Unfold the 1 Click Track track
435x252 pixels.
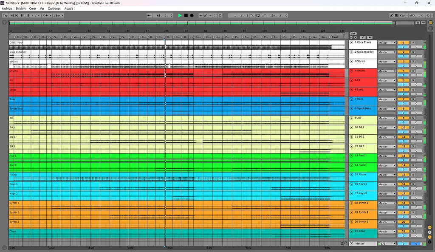click(351, 42)
